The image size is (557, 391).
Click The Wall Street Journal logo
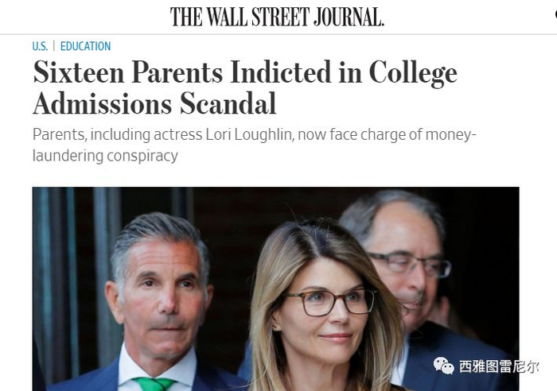tap(277, 17)
